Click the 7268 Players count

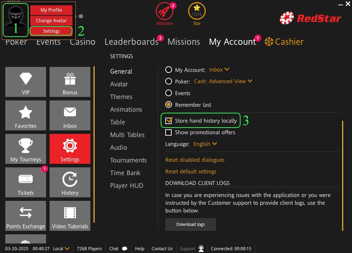[89, 249]
